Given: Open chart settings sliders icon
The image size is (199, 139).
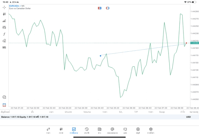Looking at the screenshot, I should 4,27.
